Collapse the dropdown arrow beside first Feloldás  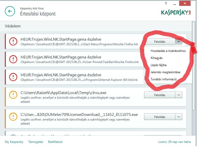179,41
